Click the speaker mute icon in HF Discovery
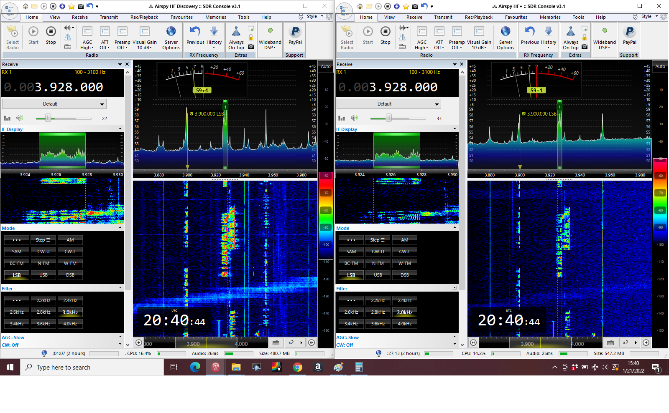 [20, 118]
